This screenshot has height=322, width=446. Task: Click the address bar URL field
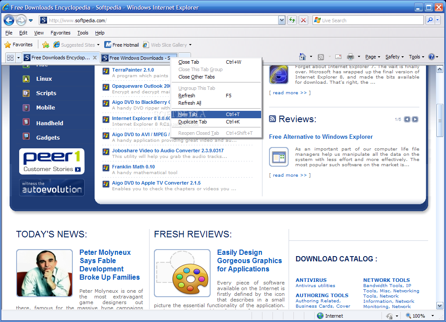coord(163,20)
